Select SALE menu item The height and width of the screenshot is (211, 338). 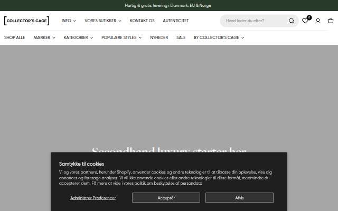(181, 37)
